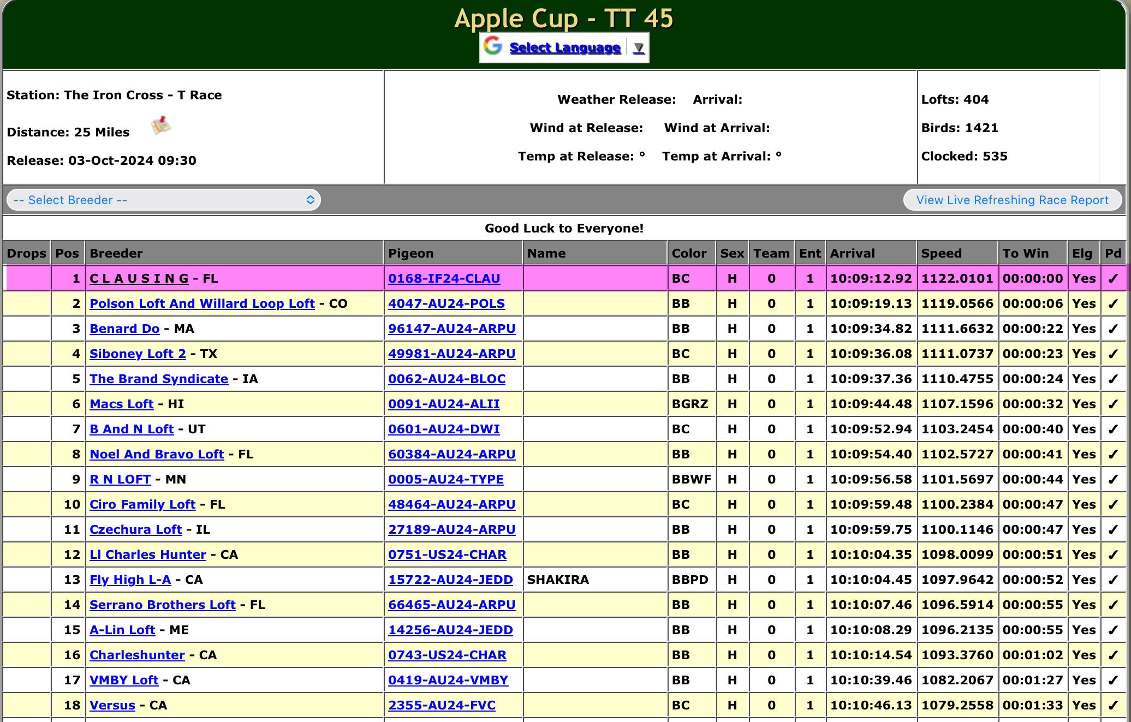Screen dimensions: 1131x722
Task: Click the Pd checkmark in Benard Do row
Action: pyautogui.click(x=1113, y=329)
